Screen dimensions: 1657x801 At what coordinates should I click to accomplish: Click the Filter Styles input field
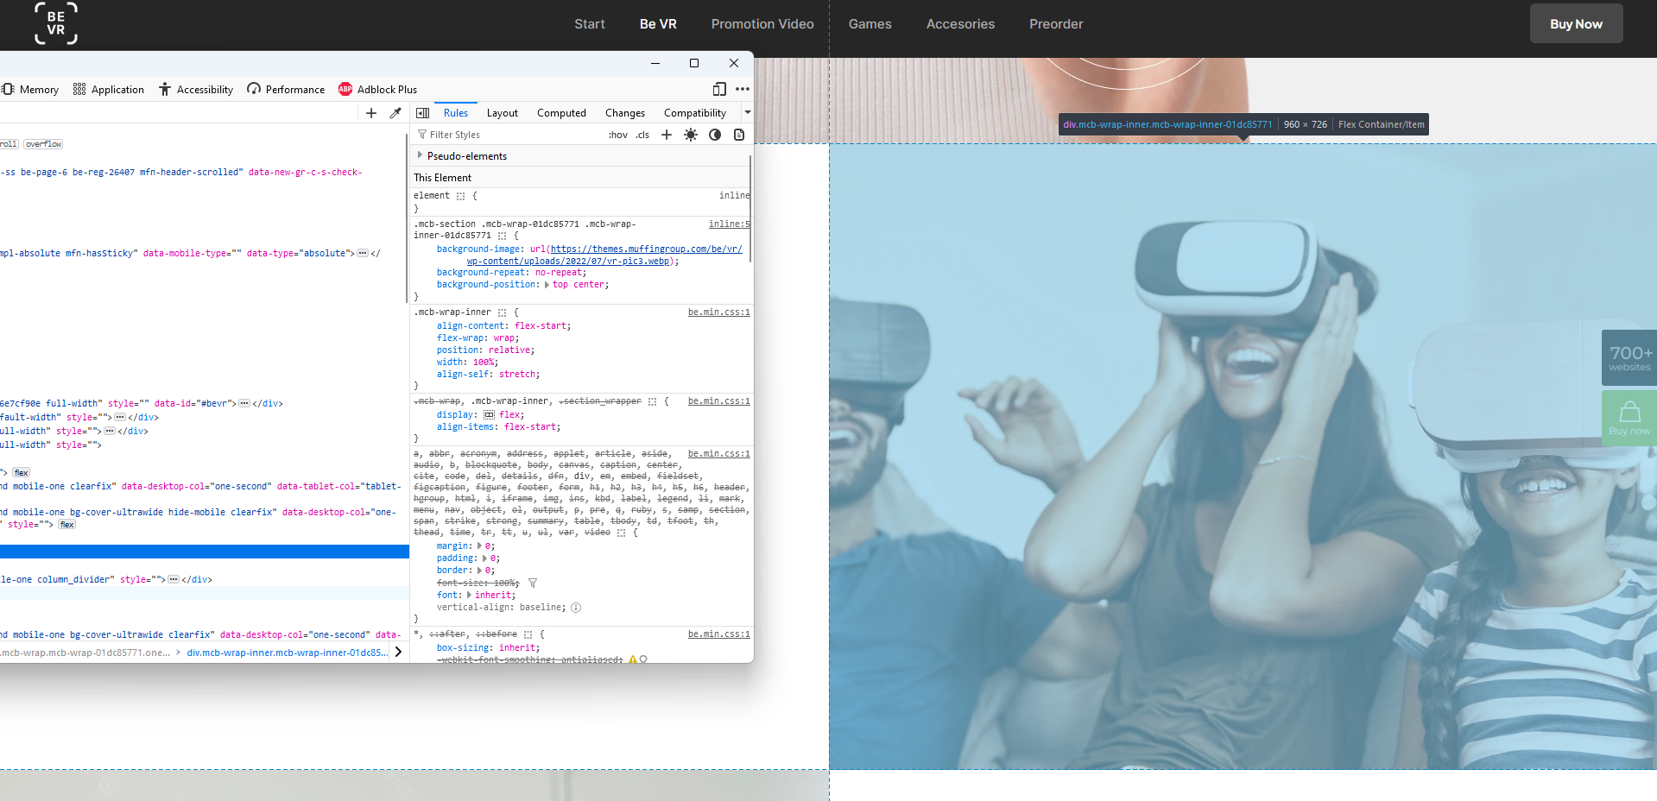509,135
